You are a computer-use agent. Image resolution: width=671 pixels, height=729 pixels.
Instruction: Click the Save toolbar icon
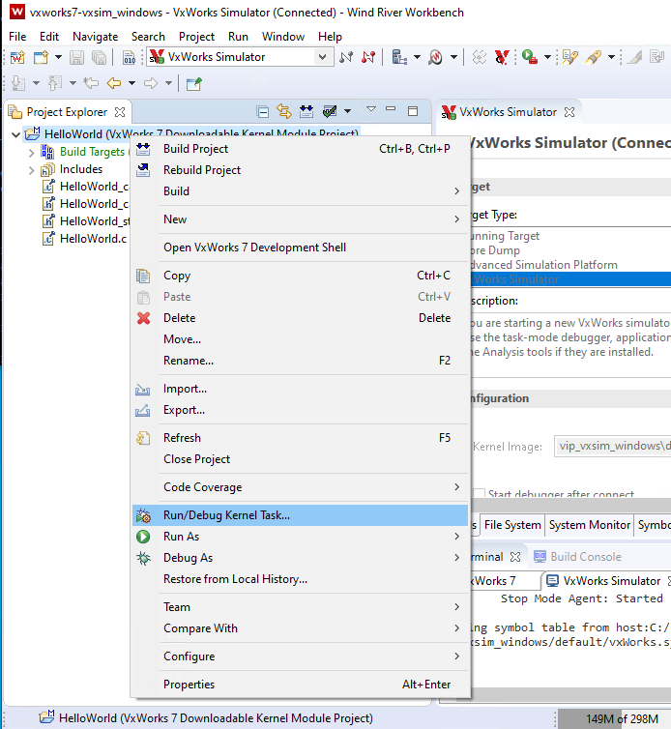tap(76, 58)
